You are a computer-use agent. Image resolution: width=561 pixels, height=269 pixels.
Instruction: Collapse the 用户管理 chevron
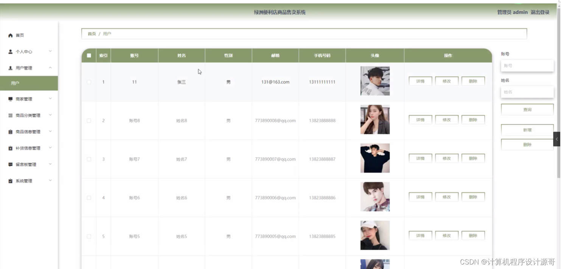tap(50, 68)
